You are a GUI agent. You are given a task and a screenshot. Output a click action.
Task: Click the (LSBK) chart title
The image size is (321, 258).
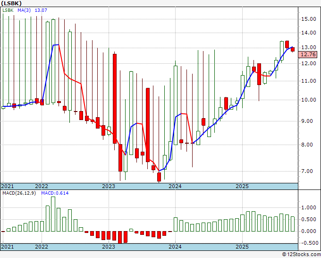click(x=11, y=3)
